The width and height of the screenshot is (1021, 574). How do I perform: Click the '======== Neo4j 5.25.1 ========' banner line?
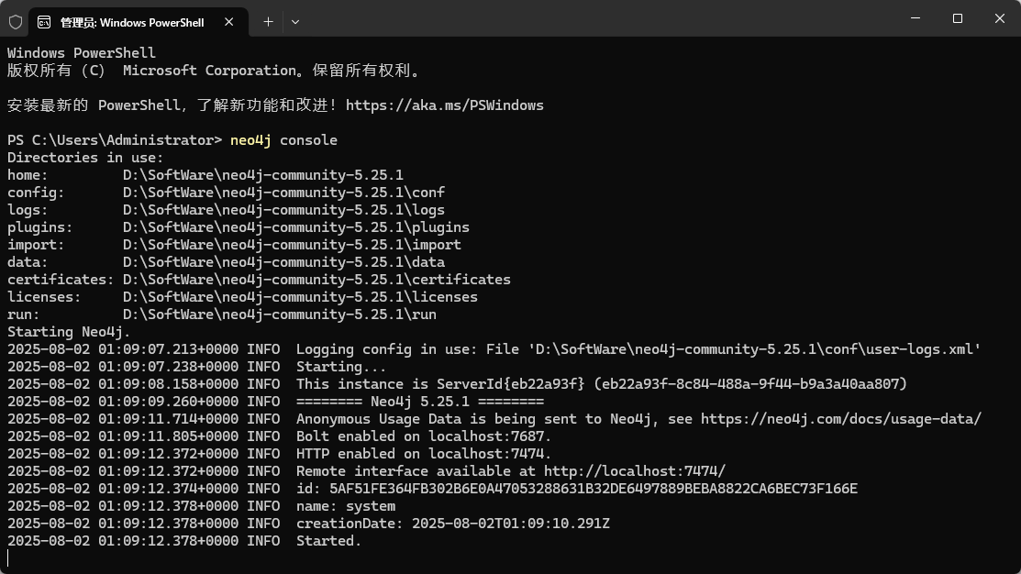(x=420, y=402)
